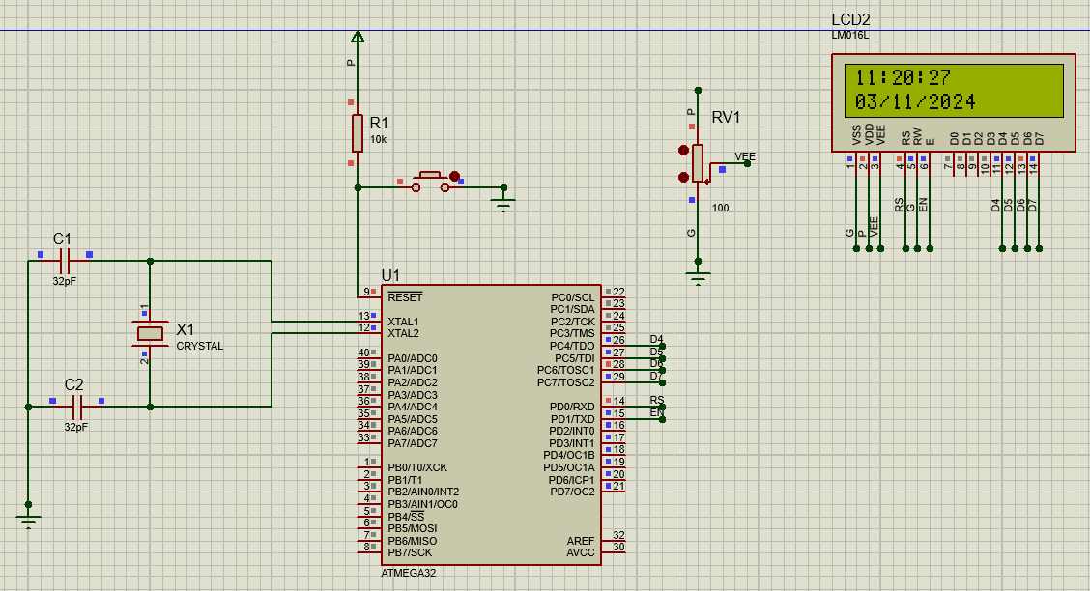Select the ATMEGA32 chip body
The height and width of the screenshot is (591, 1090).
point(491,425)
